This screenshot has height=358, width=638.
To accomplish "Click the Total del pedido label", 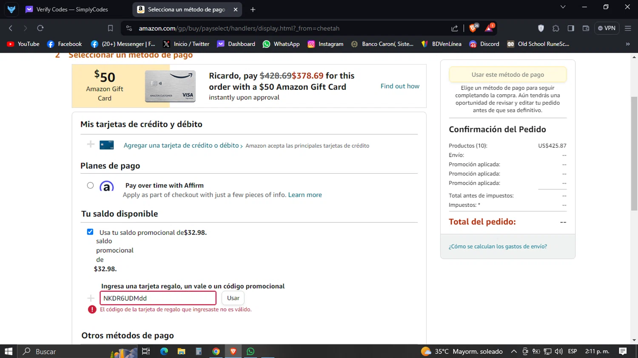I will [482, 222].
